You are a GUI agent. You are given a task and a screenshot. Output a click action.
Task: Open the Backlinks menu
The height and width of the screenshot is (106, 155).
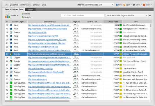pos(14,5)
